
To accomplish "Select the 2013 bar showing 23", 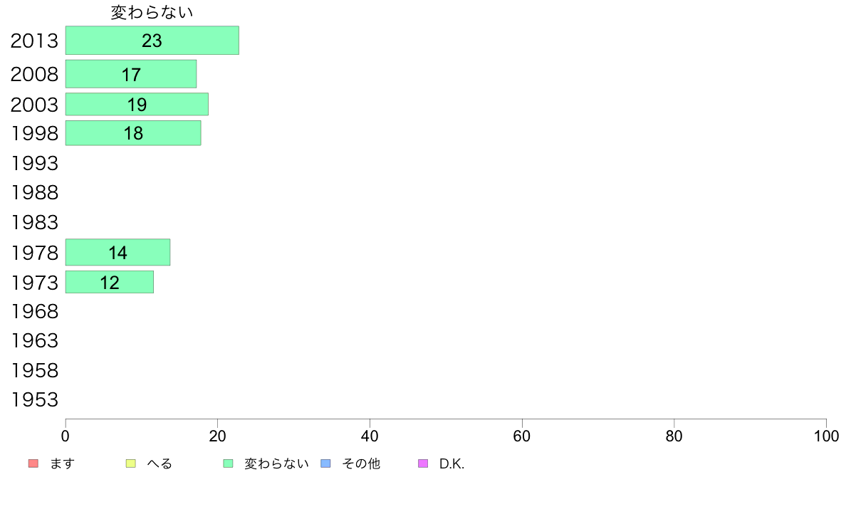I will (152, 41).
